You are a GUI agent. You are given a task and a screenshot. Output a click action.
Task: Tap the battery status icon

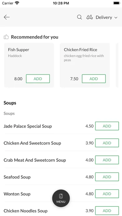click(117, 3)
